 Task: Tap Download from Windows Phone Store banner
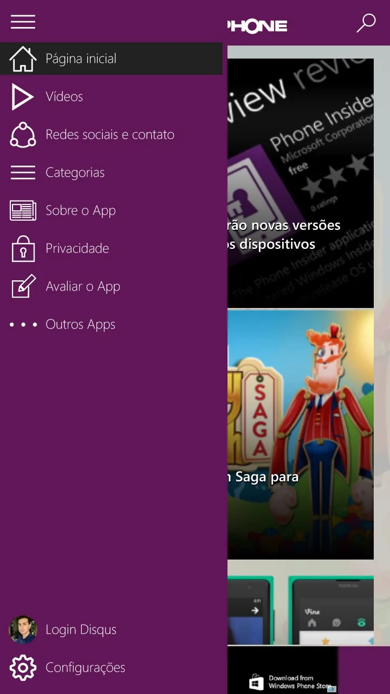pyautogui.click(x=283, y=670)
